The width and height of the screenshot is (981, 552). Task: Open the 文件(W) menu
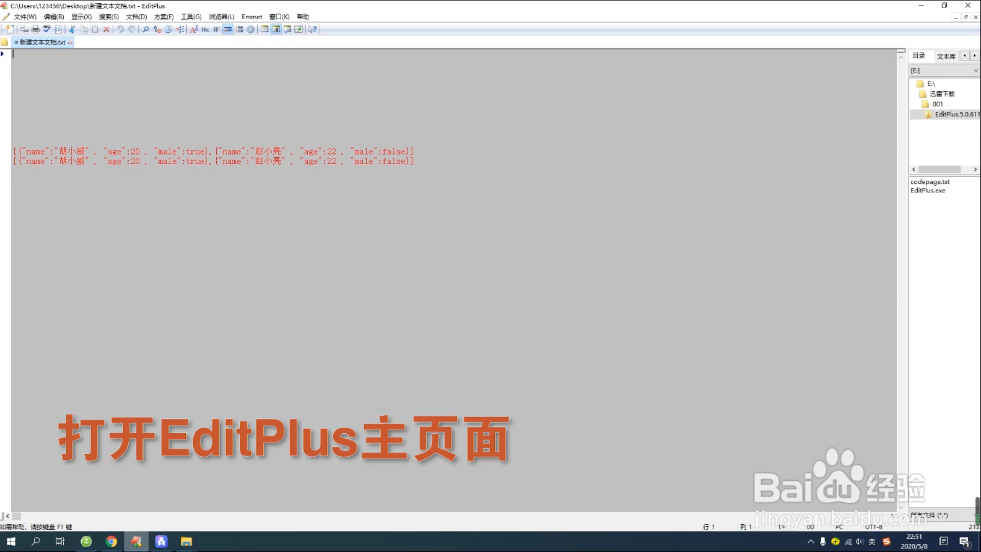pyautogui.click(x=25, y=17)
